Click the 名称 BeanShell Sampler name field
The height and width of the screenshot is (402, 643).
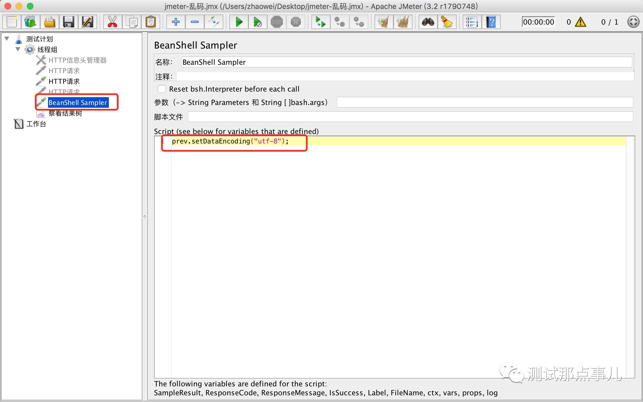pyautogui.click(x=406, y=62)
